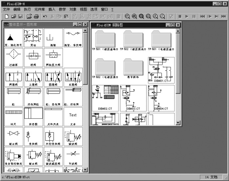The height and width of the screenshot is (181, 229).
Task: Click the Zoom in magnifier icon
Action: tap(156, 16)
